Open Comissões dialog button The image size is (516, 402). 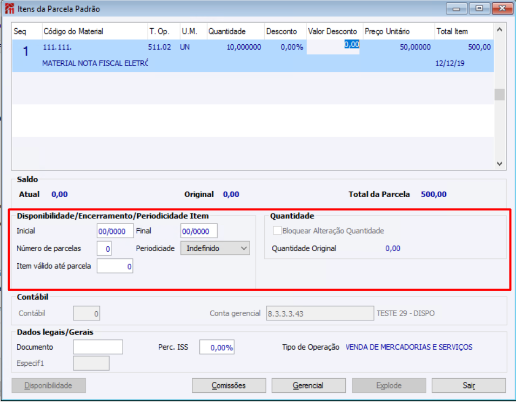[229, 386]
